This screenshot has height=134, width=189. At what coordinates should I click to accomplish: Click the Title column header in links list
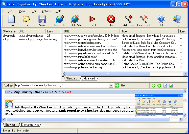pyautogui.click(x=149, y=31)
